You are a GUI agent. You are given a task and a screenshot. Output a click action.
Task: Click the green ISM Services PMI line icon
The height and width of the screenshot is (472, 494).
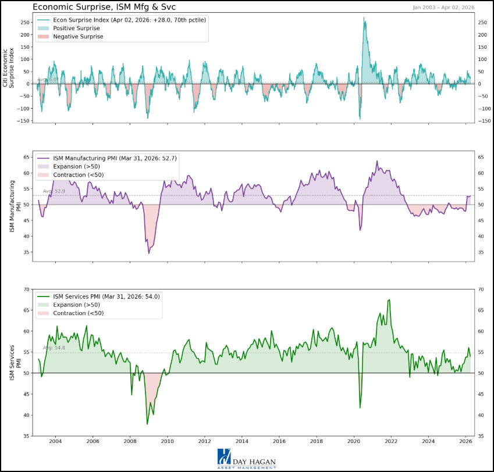44,296
